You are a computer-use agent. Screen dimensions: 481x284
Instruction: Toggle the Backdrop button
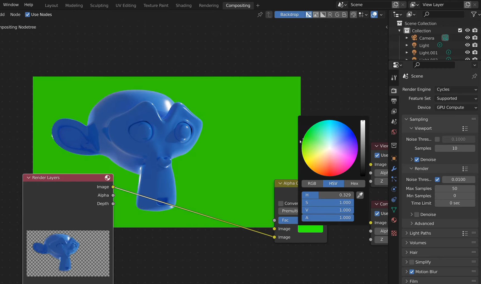coord(289,15)
